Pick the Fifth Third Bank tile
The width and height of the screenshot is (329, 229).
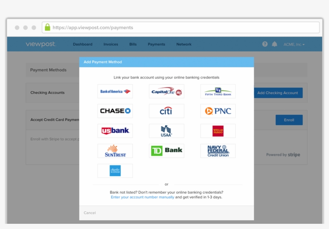pos(218,91)
